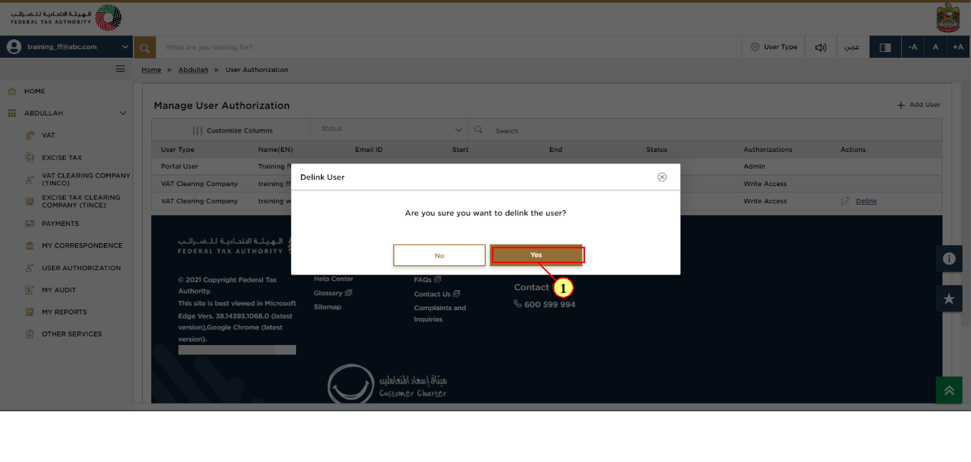
Task: Click the green scroll-to-top arrow button
Action: coord(949,390)
